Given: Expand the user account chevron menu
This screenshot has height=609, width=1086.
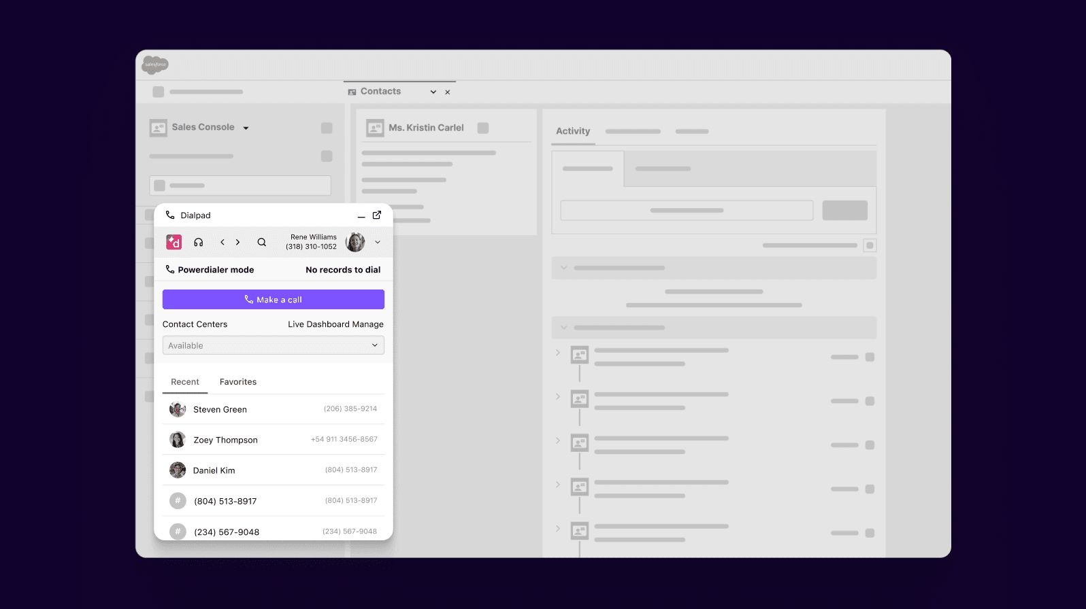Looking at the screenshot, I should 378,242.
